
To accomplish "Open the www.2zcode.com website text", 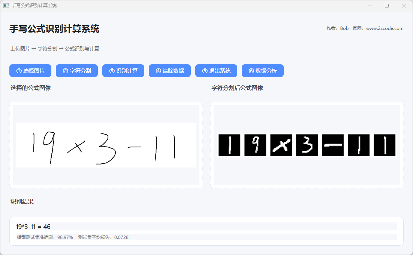I will 385,28.
